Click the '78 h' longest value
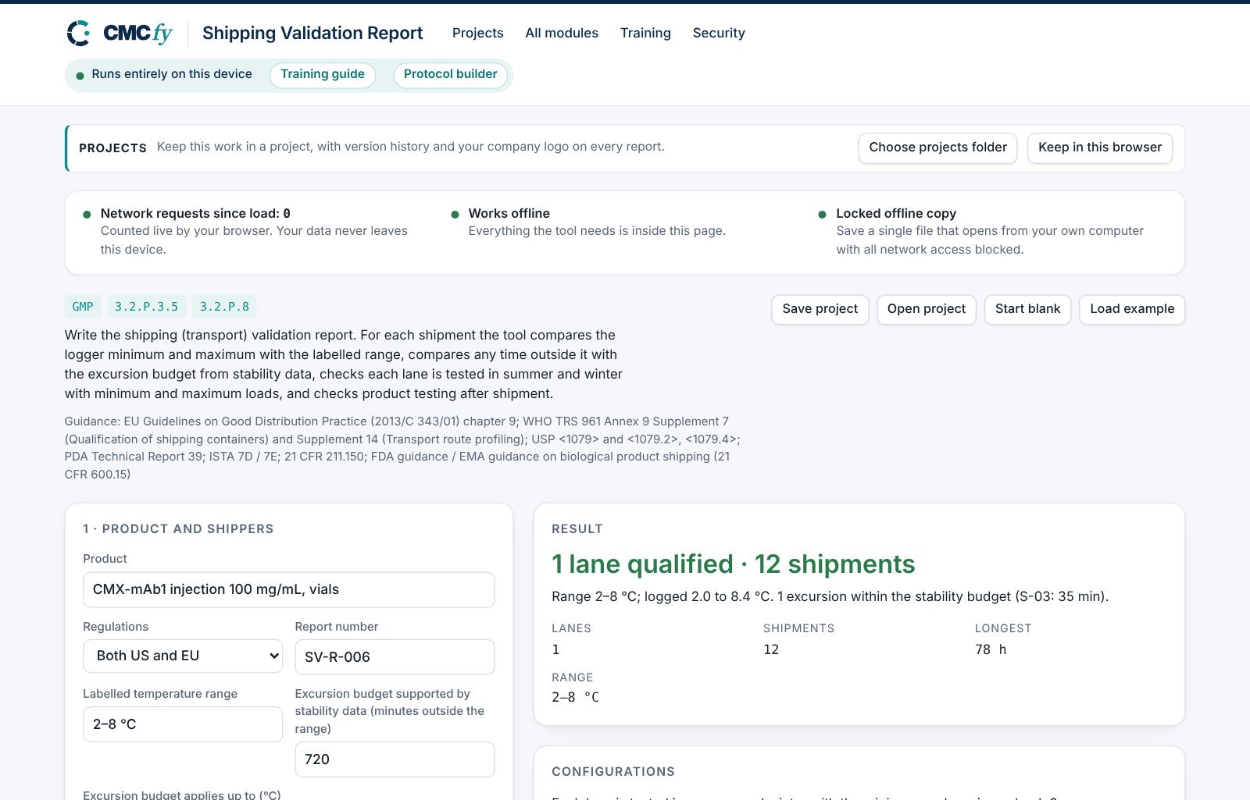Screen dimensions: 1250x800 tap(991, 649)
